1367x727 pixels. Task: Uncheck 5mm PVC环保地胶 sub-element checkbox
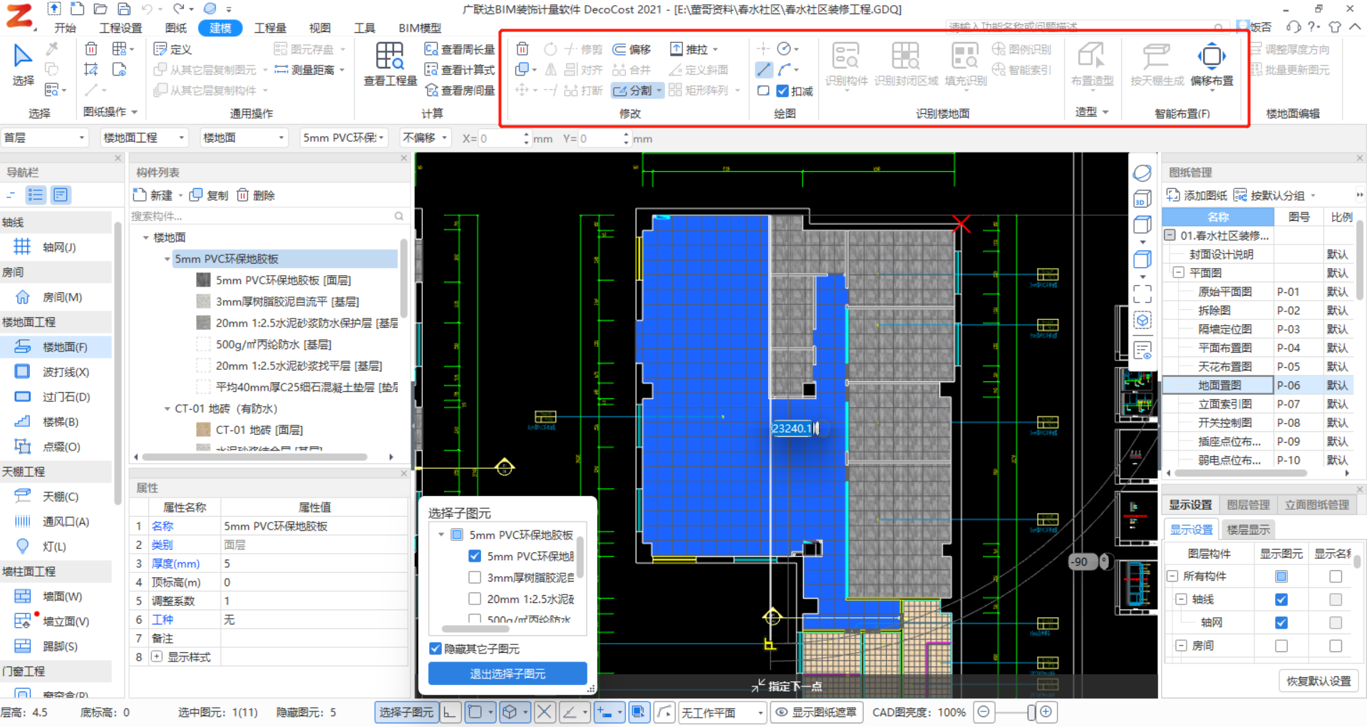point(475,556)
